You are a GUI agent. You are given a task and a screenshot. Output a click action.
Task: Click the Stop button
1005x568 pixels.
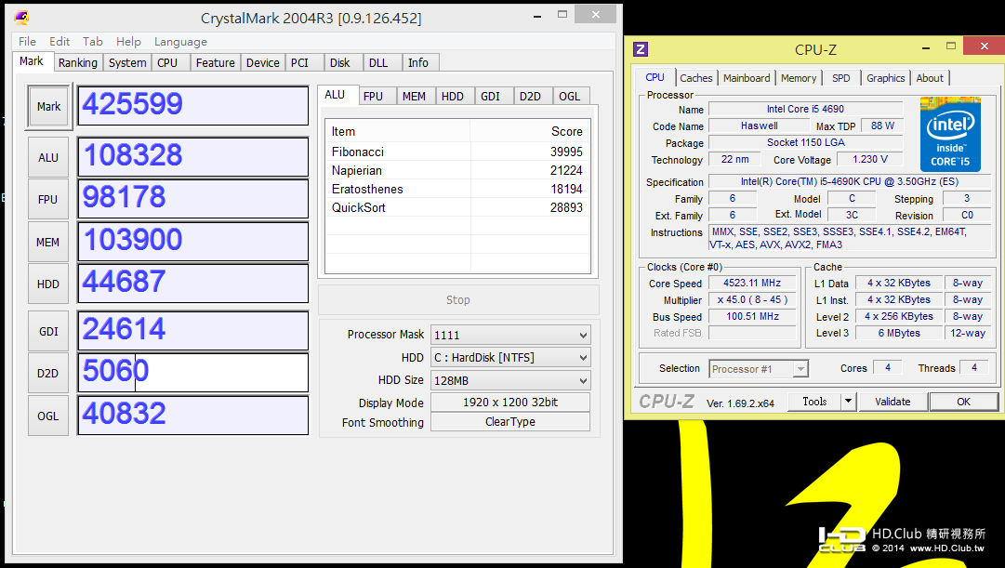click(458, 300)
